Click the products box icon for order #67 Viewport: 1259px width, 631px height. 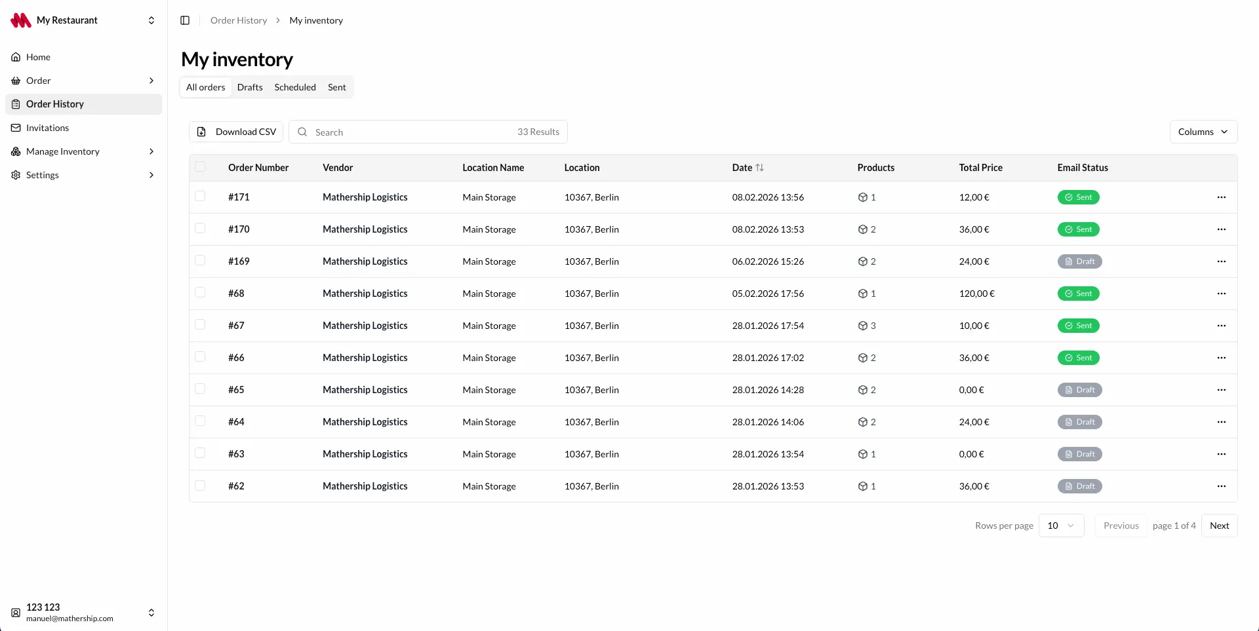(x=863, y=326)
